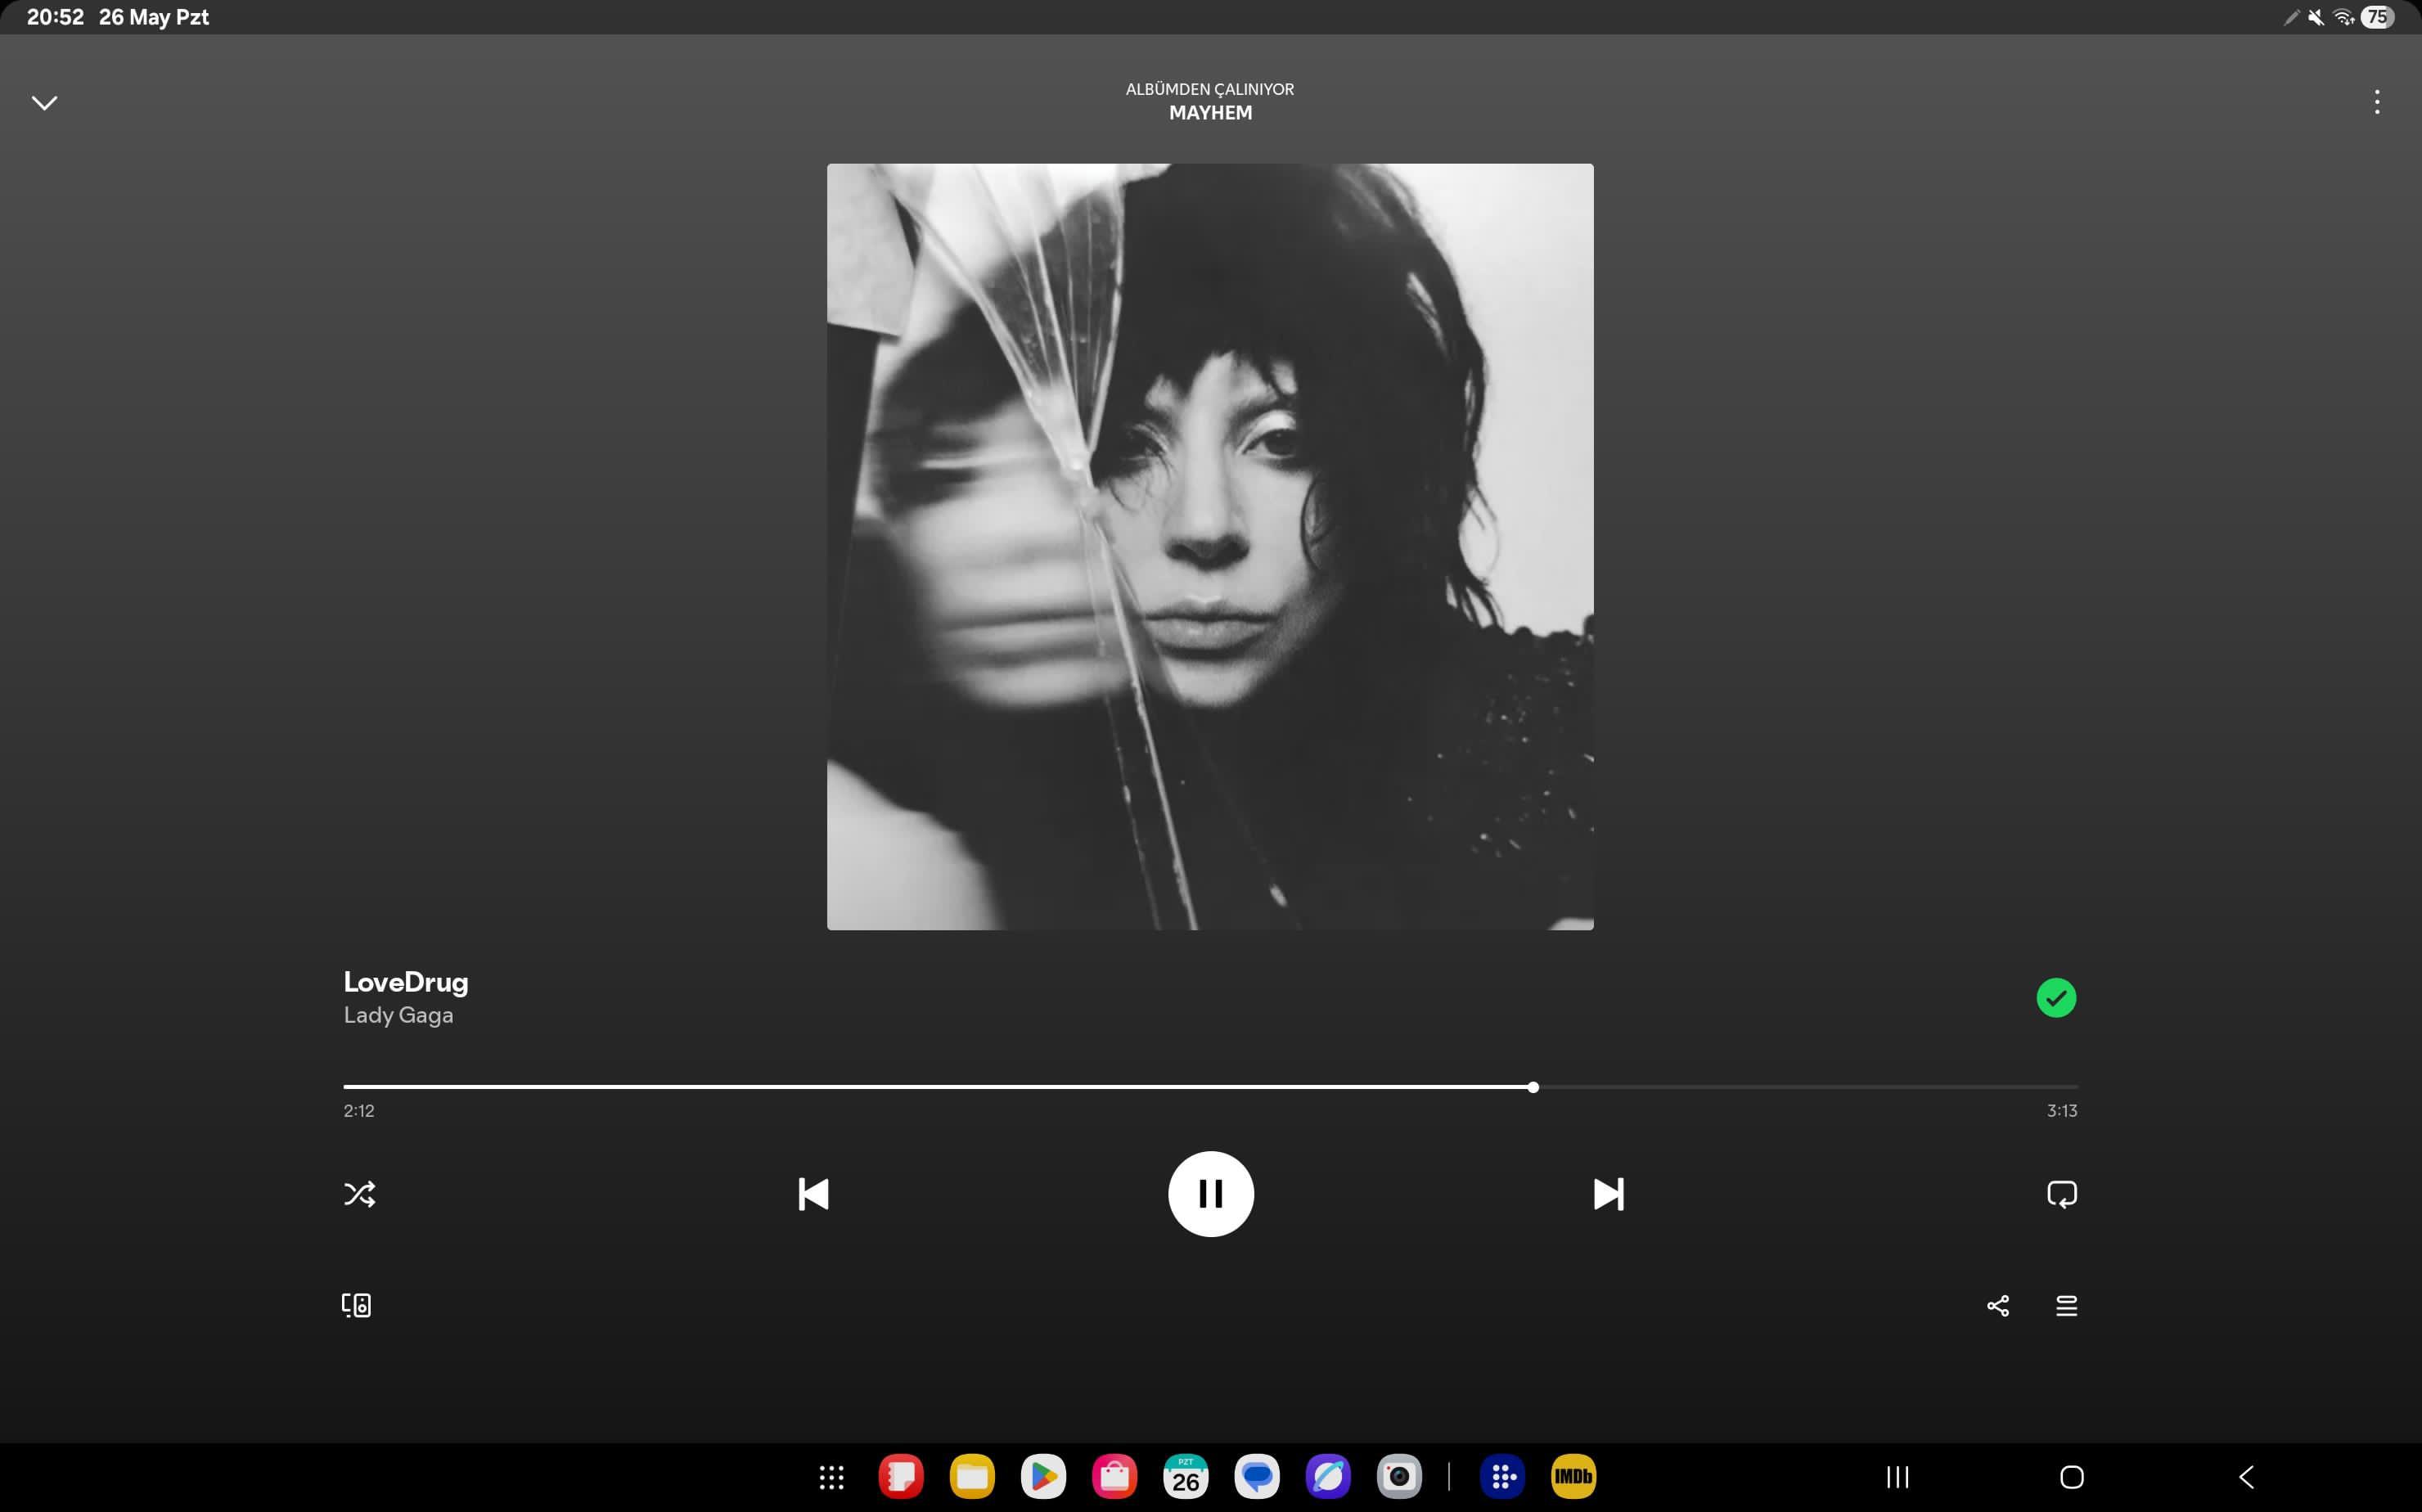The width and height of the screenshot is (2422, 1512).
Task: Remove LoveDrug from liked songs checkmark
Action: click(x=2056, y=998)
